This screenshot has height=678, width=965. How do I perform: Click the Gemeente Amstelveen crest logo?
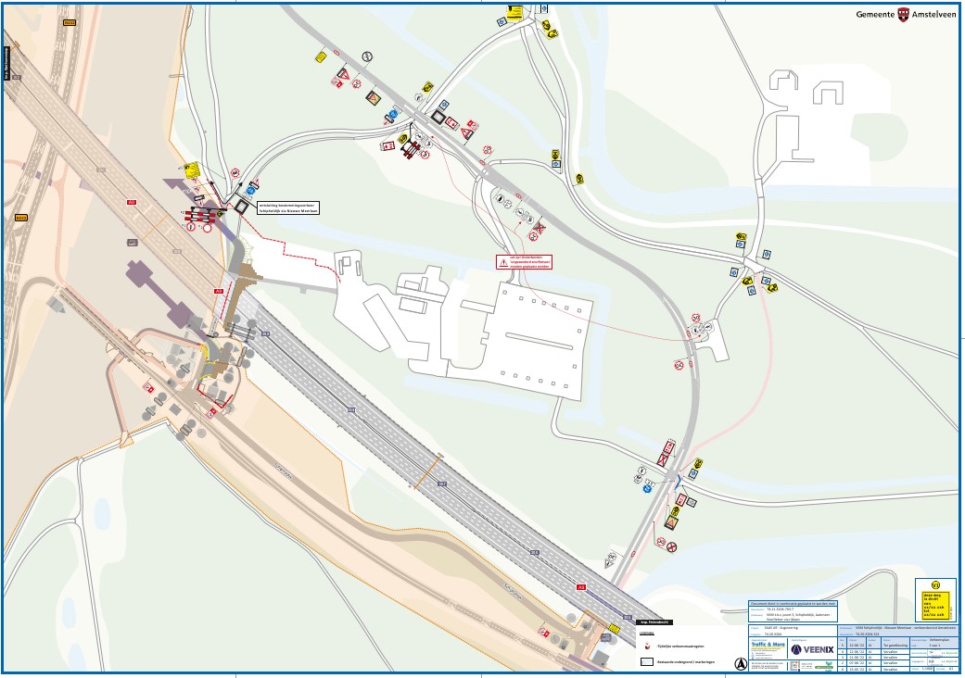pos(904,15)
